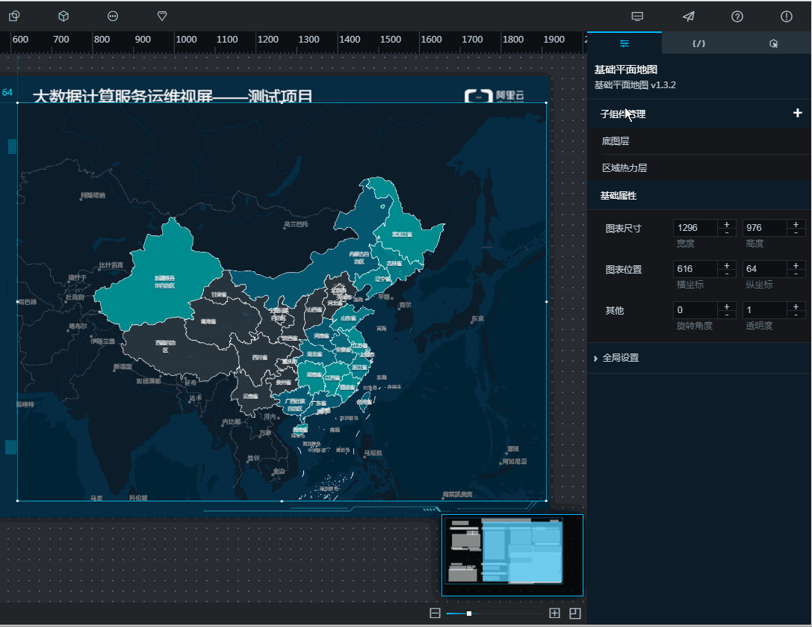
Task: Switch to the {/} data tab
Action: (698, 43)
